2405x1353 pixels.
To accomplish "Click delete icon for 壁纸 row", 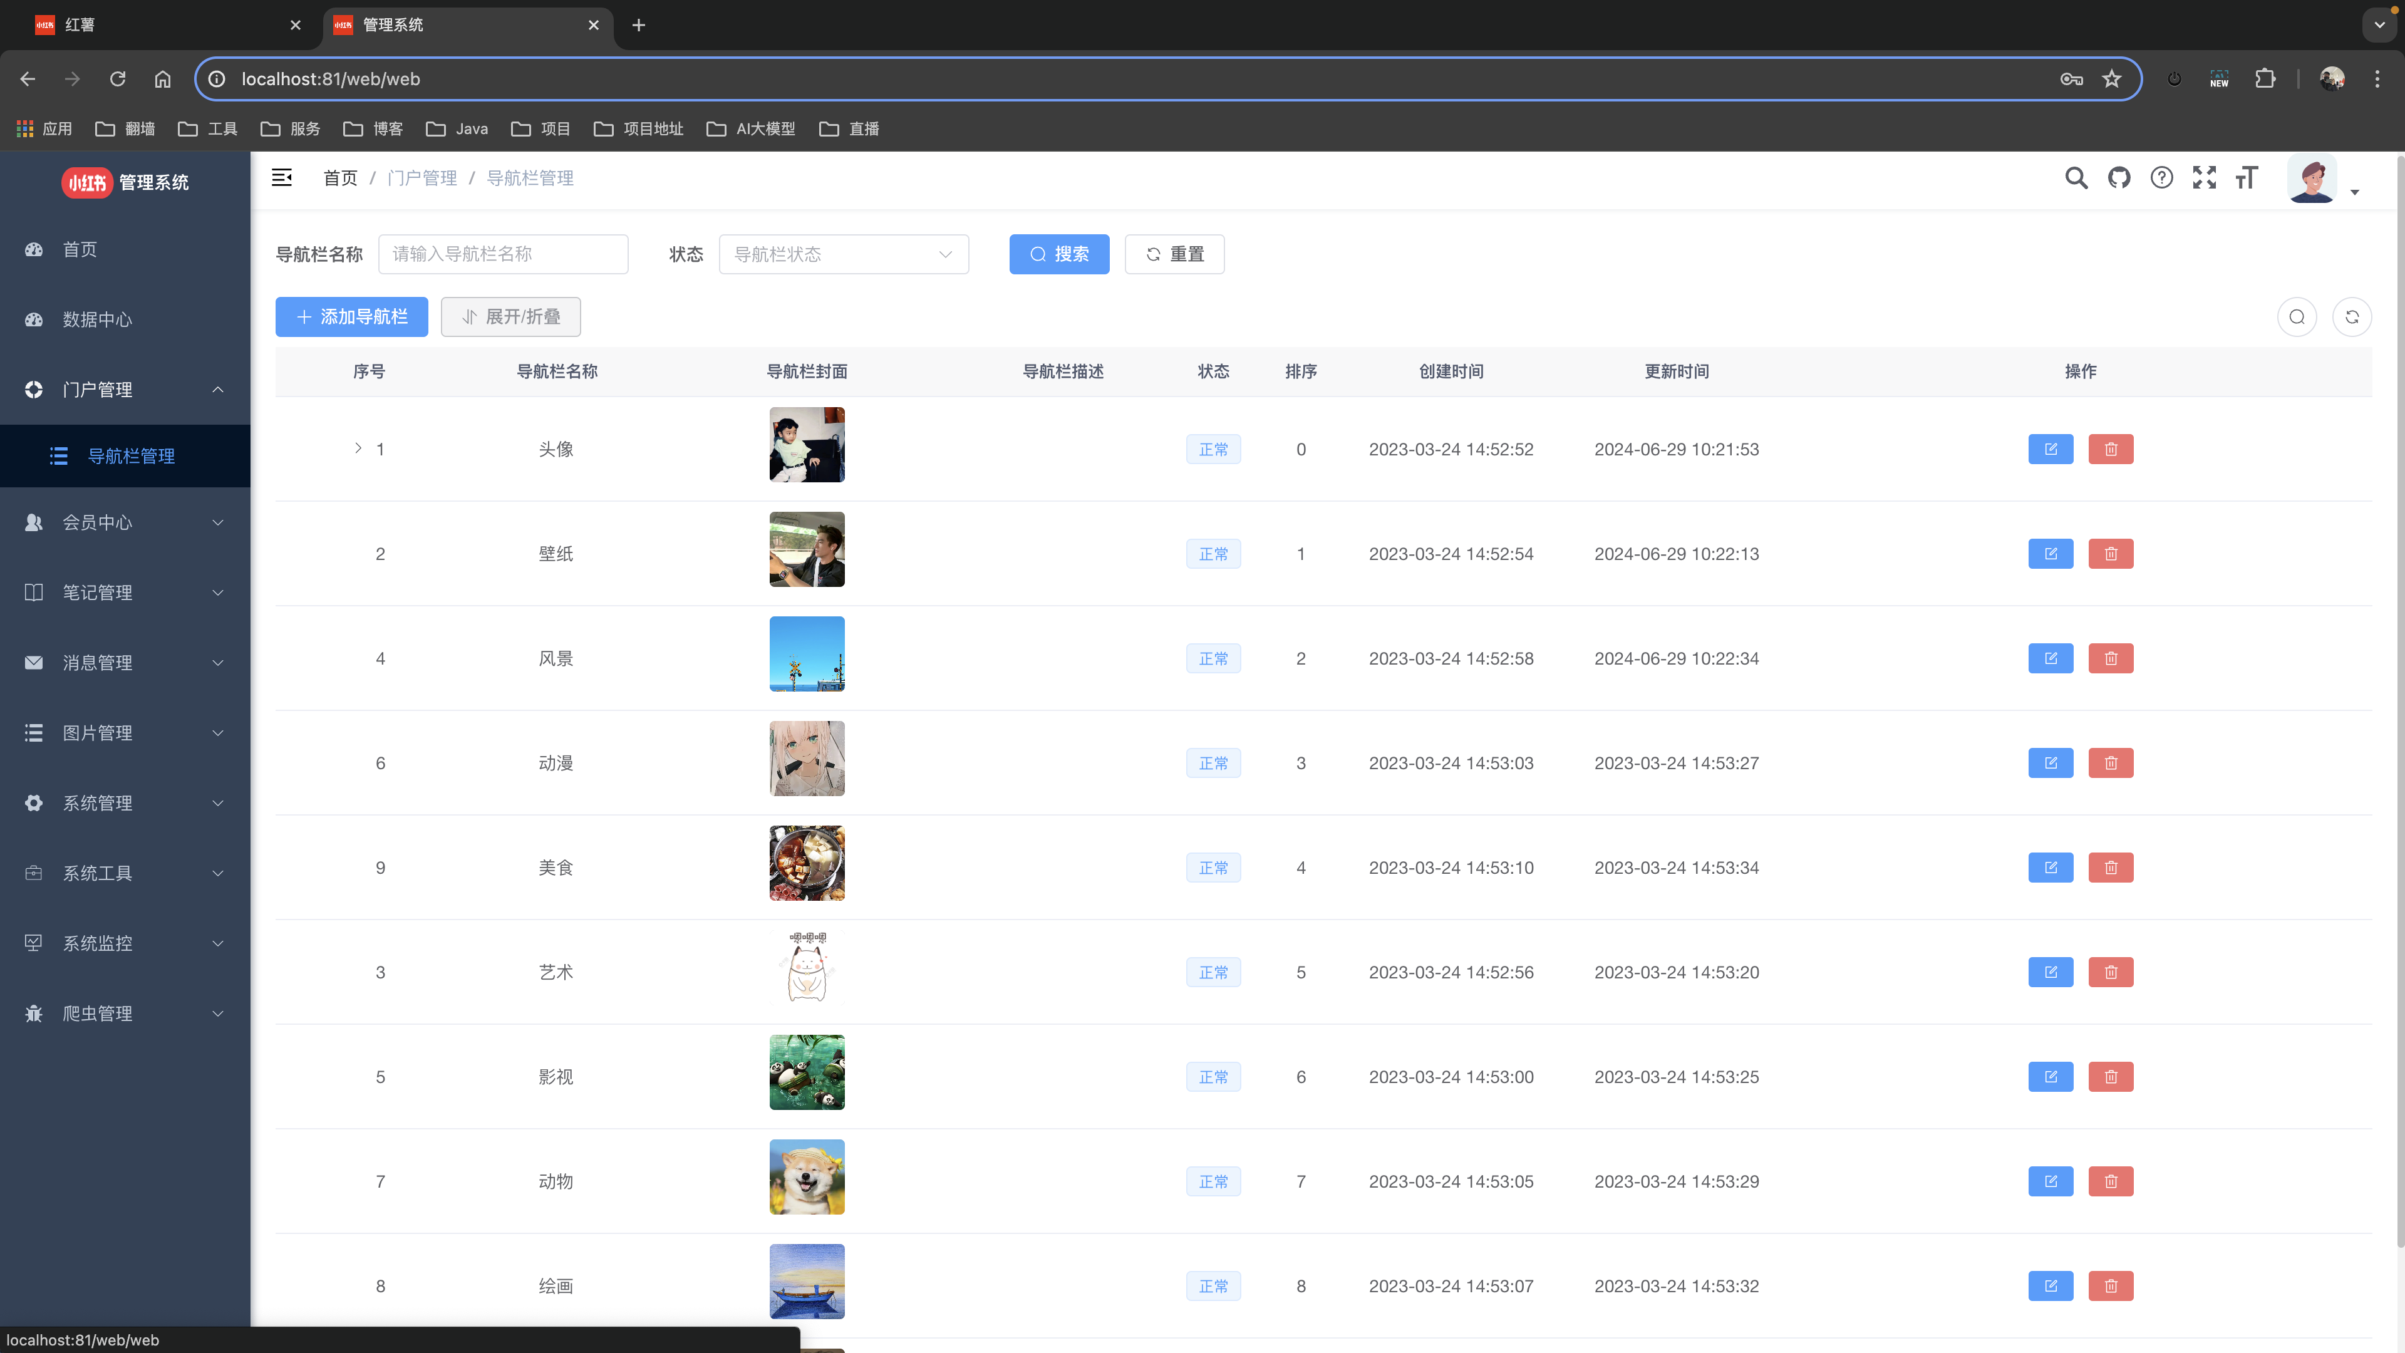I will 2110,554.
